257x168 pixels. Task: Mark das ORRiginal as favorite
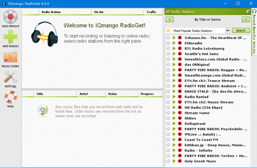168,64
